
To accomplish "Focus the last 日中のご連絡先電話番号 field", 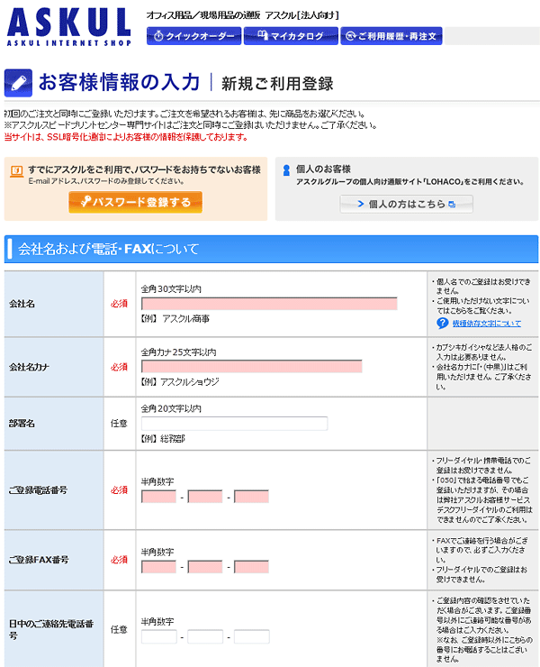I will point(251,636).
